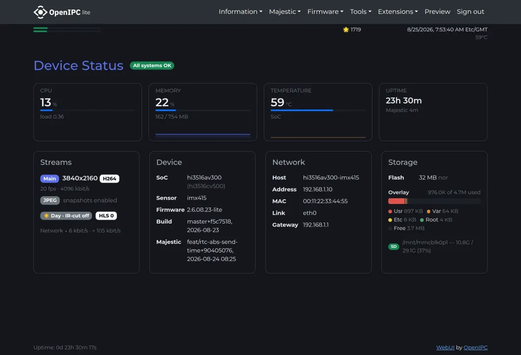Go to the Preview page
The height and width of the screenshot is (355, 521).
point(438,12)
